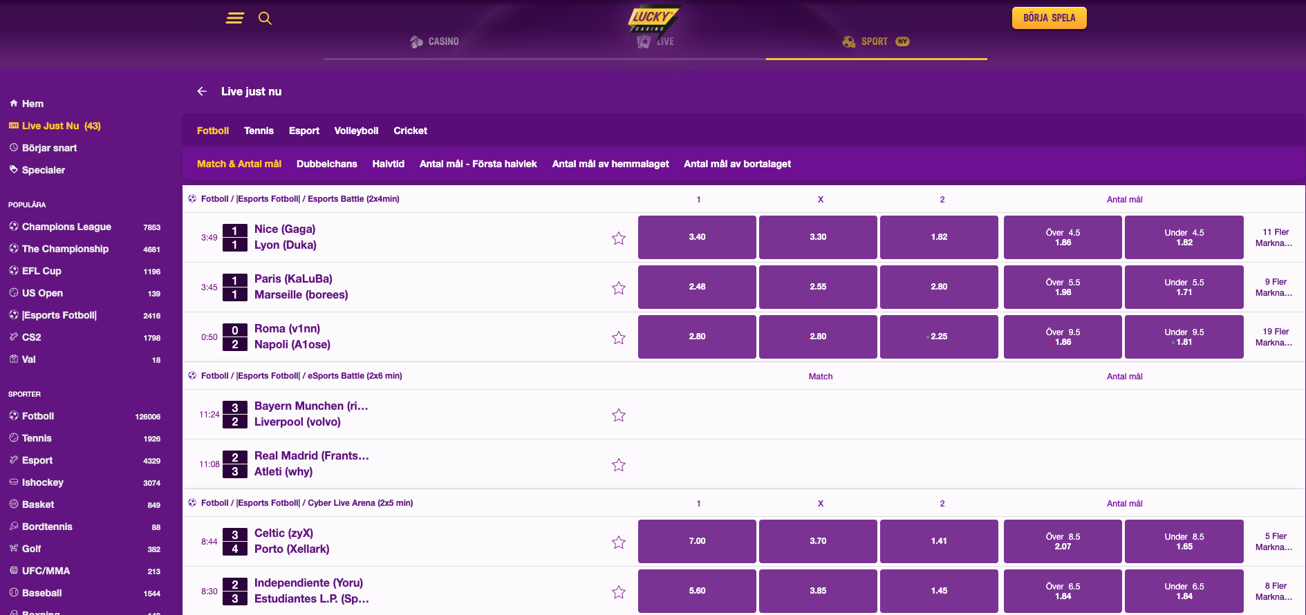This screenshot has width=1306, height=615.
Task: Favorite the Nice vs Lyon match star
Action: coord(619,238)
